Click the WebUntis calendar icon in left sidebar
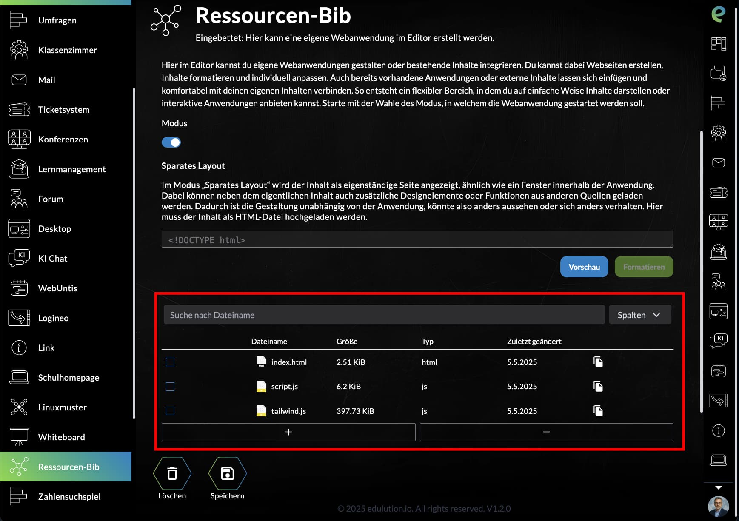Image resolution: width=739 pixels, height=521 pixels. pyautogui.click(x=19, y=288)
